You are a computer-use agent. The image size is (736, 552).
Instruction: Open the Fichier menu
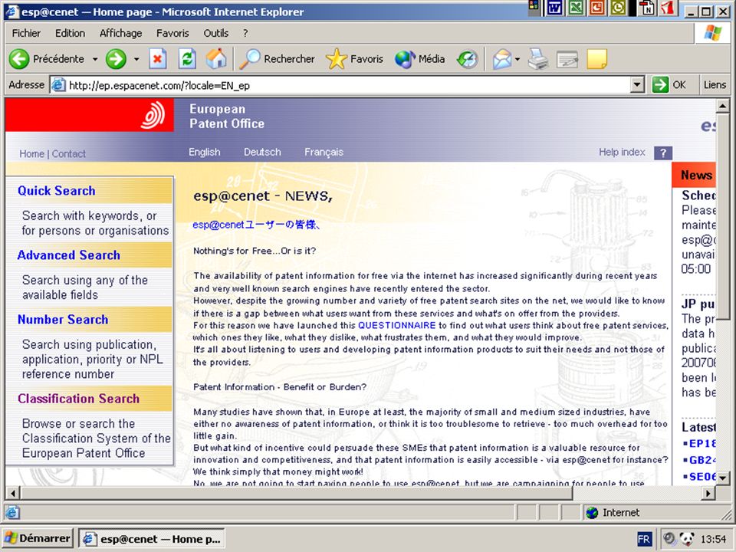coord(26,33)
